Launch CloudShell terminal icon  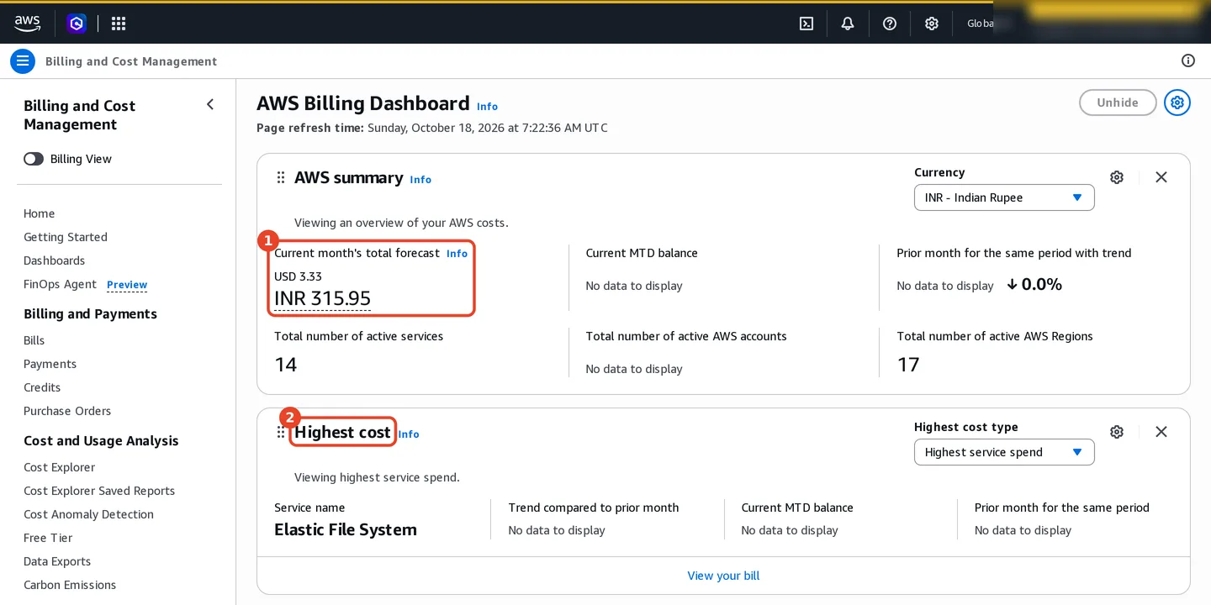pyautogui.click(x=806, y=24)
